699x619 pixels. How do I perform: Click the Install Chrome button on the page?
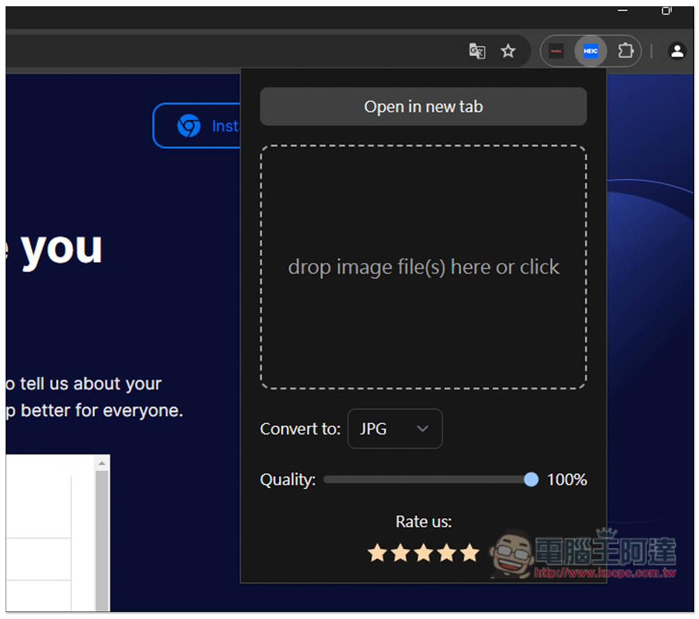tap(196, 125)
